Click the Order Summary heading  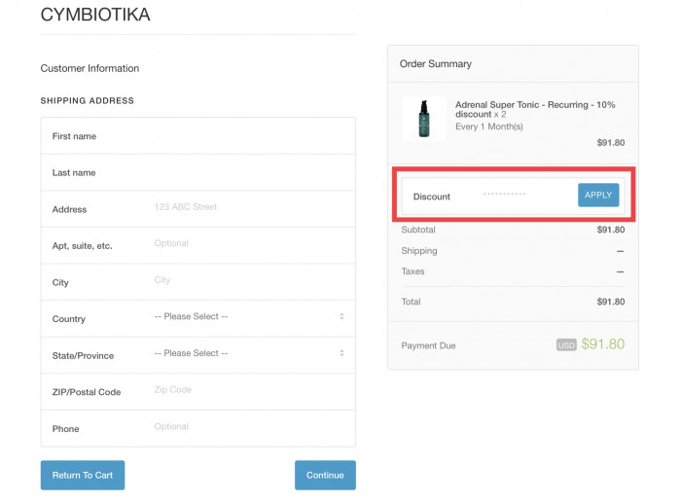(x=436, y=64)
